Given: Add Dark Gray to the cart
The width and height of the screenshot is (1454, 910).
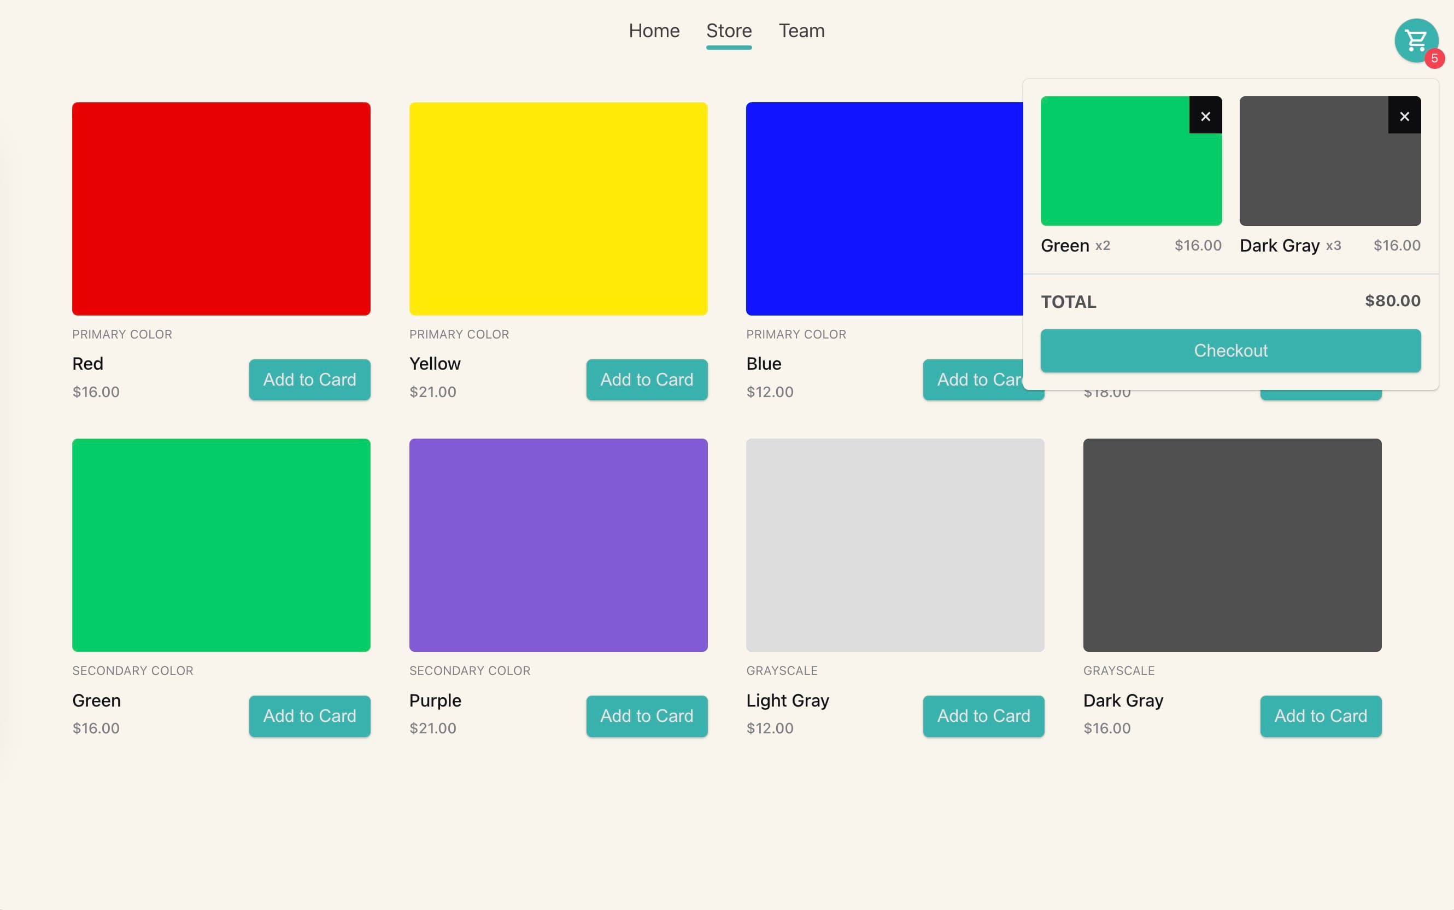Looking at the screenshot, I should tap(1321, 716).
